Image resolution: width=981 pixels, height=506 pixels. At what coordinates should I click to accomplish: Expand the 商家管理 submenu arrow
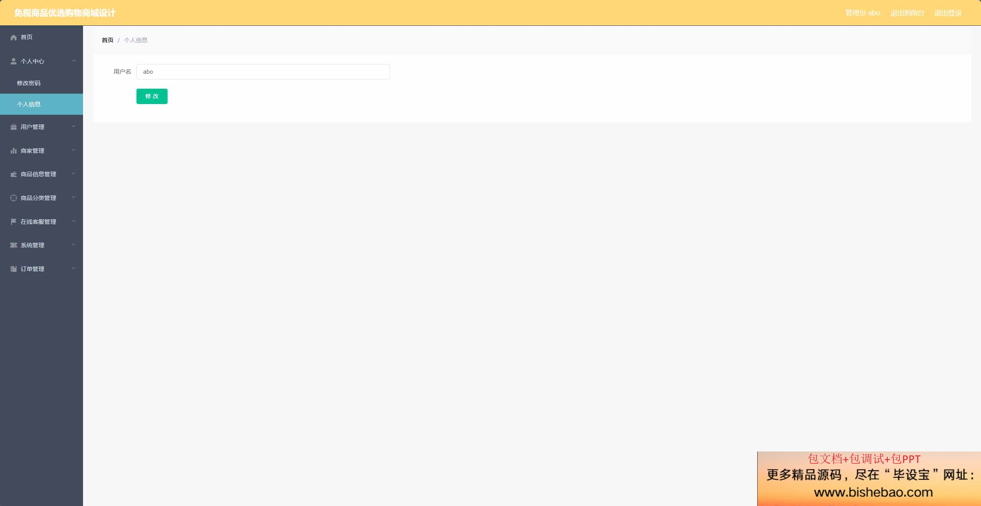click(73, 150)
